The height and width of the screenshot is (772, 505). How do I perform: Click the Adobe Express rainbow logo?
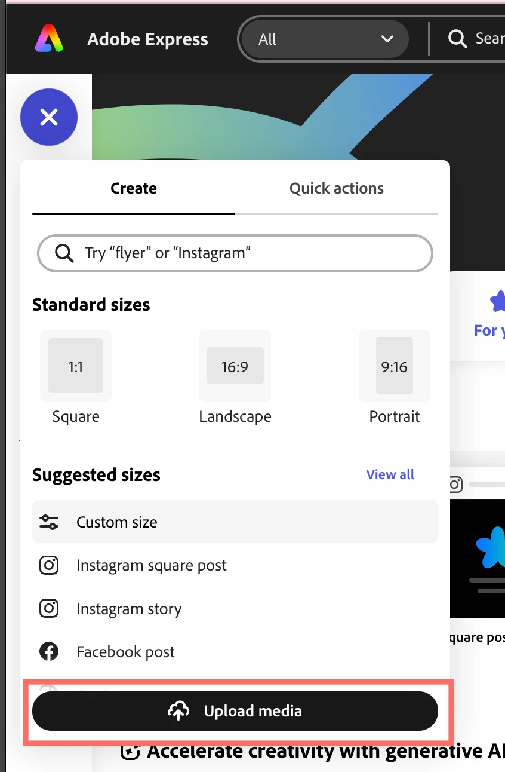49,39
